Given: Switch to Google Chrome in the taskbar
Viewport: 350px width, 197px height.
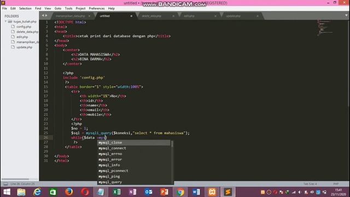Looking at the screenshot, I should 180,192.
